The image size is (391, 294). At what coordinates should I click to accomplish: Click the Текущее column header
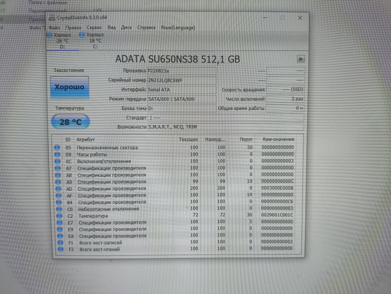click(x=188, y=139)
